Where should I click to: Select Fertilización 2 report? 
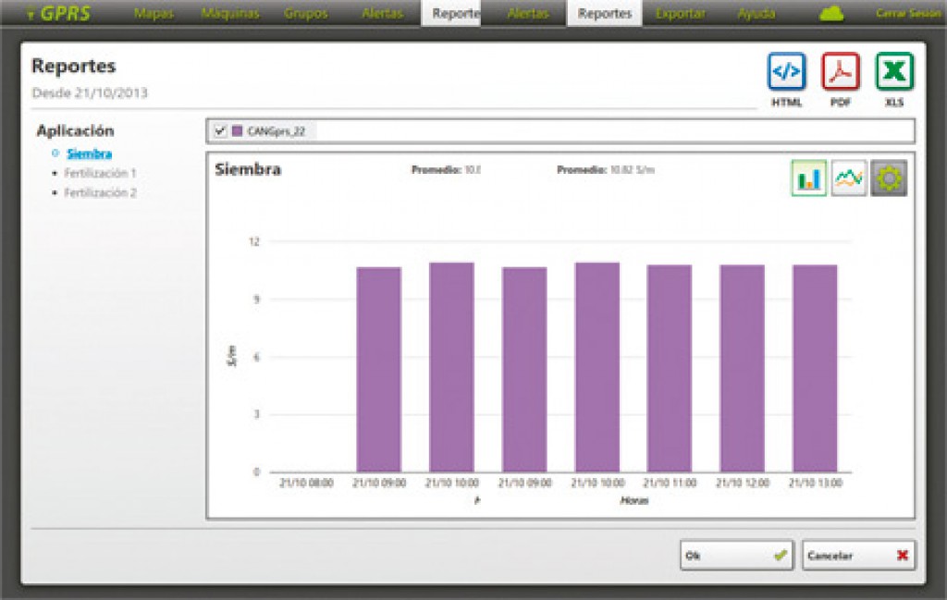click(100, 192)
